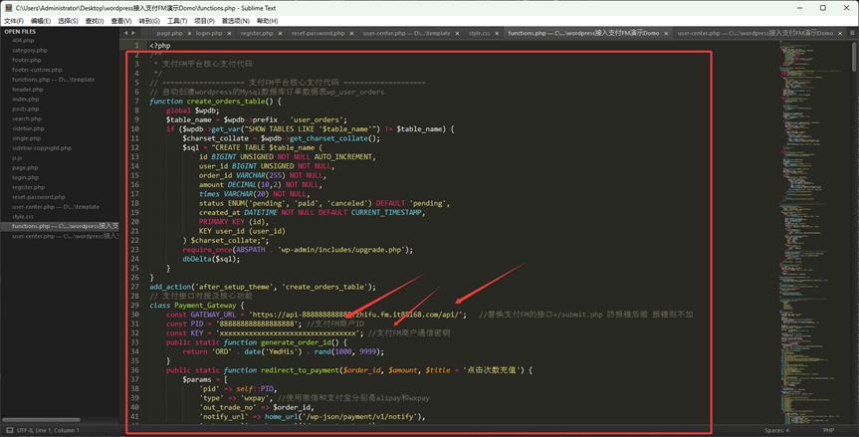859x437 pixels.
Task: Close the login.php tab
Action: [x=229, y=34]
